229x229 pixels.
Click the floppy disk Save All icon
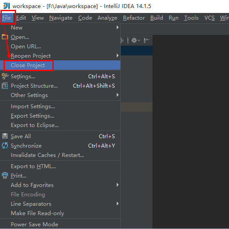tap(5, 136)
